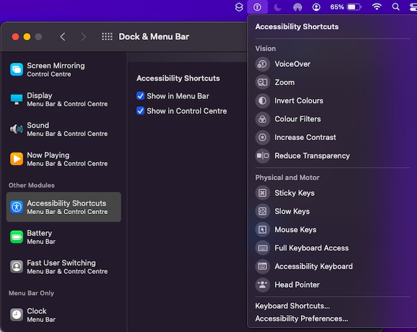Open Accessibility Preferences…
Viewport: 417px width, 332px height.
click(x=301, y=318)
